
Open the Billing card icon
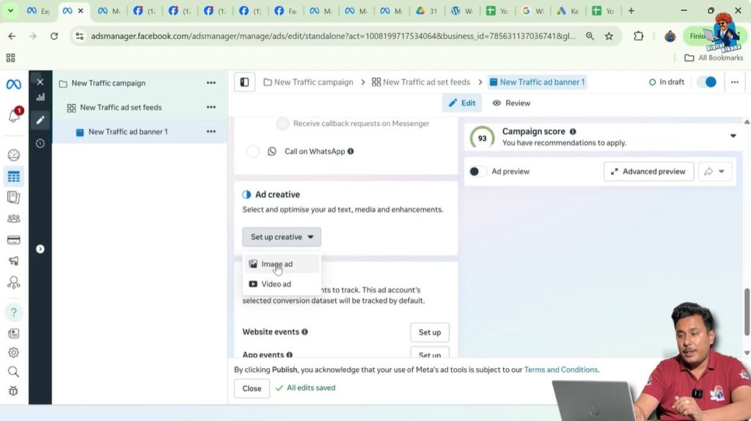13,240
